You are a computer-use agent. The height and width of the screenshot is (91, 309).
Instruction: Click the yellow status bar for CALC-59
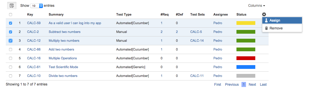pyautogui.click(x=246, y=23)
